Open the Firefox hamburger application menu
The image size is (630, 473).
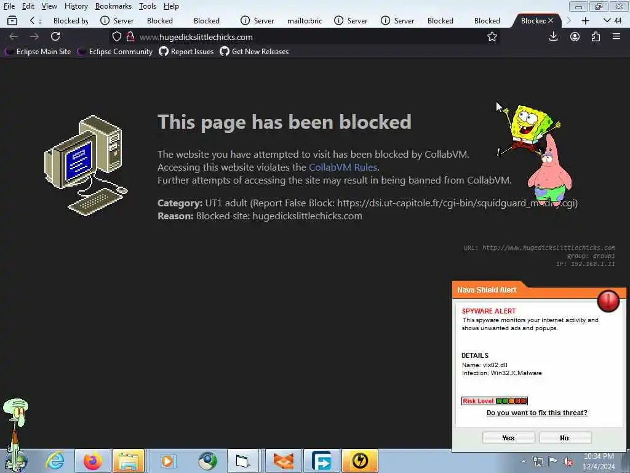pyautogui.click(x=616, y=36)
